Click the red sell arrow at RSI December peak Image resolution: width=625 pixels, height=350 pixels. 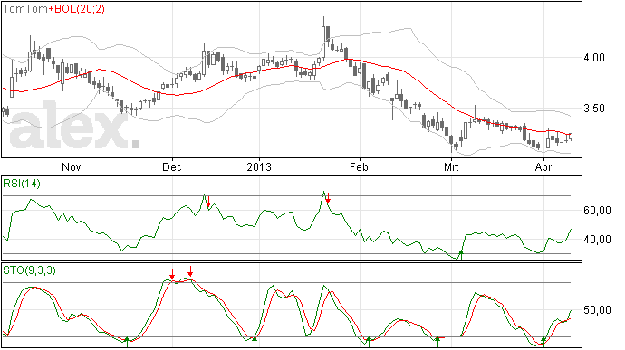[208, 202]
